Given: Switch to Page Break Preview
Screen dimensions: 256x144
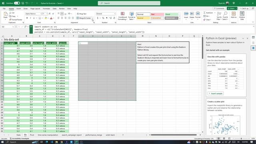Looking at the screenshot, I should [x=229, y=139].
